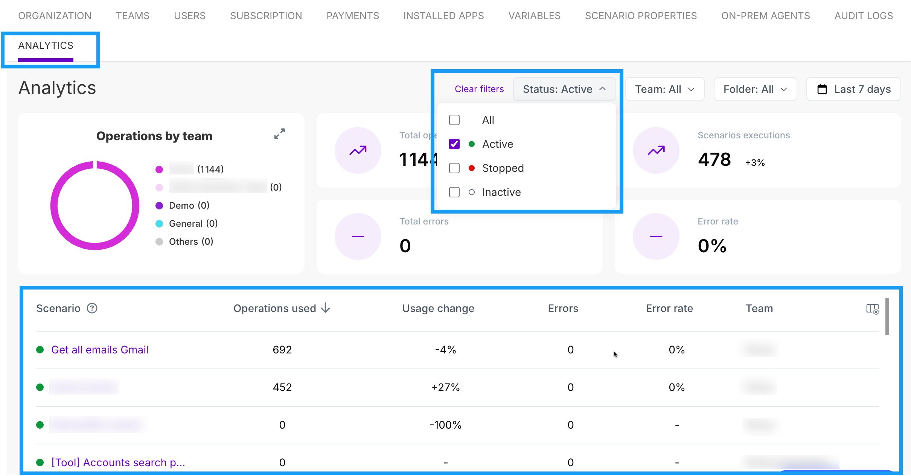Viewport: 911px width, 476px height.
Task: Open the Folder: All dropdown
Action: pos(755,89)
